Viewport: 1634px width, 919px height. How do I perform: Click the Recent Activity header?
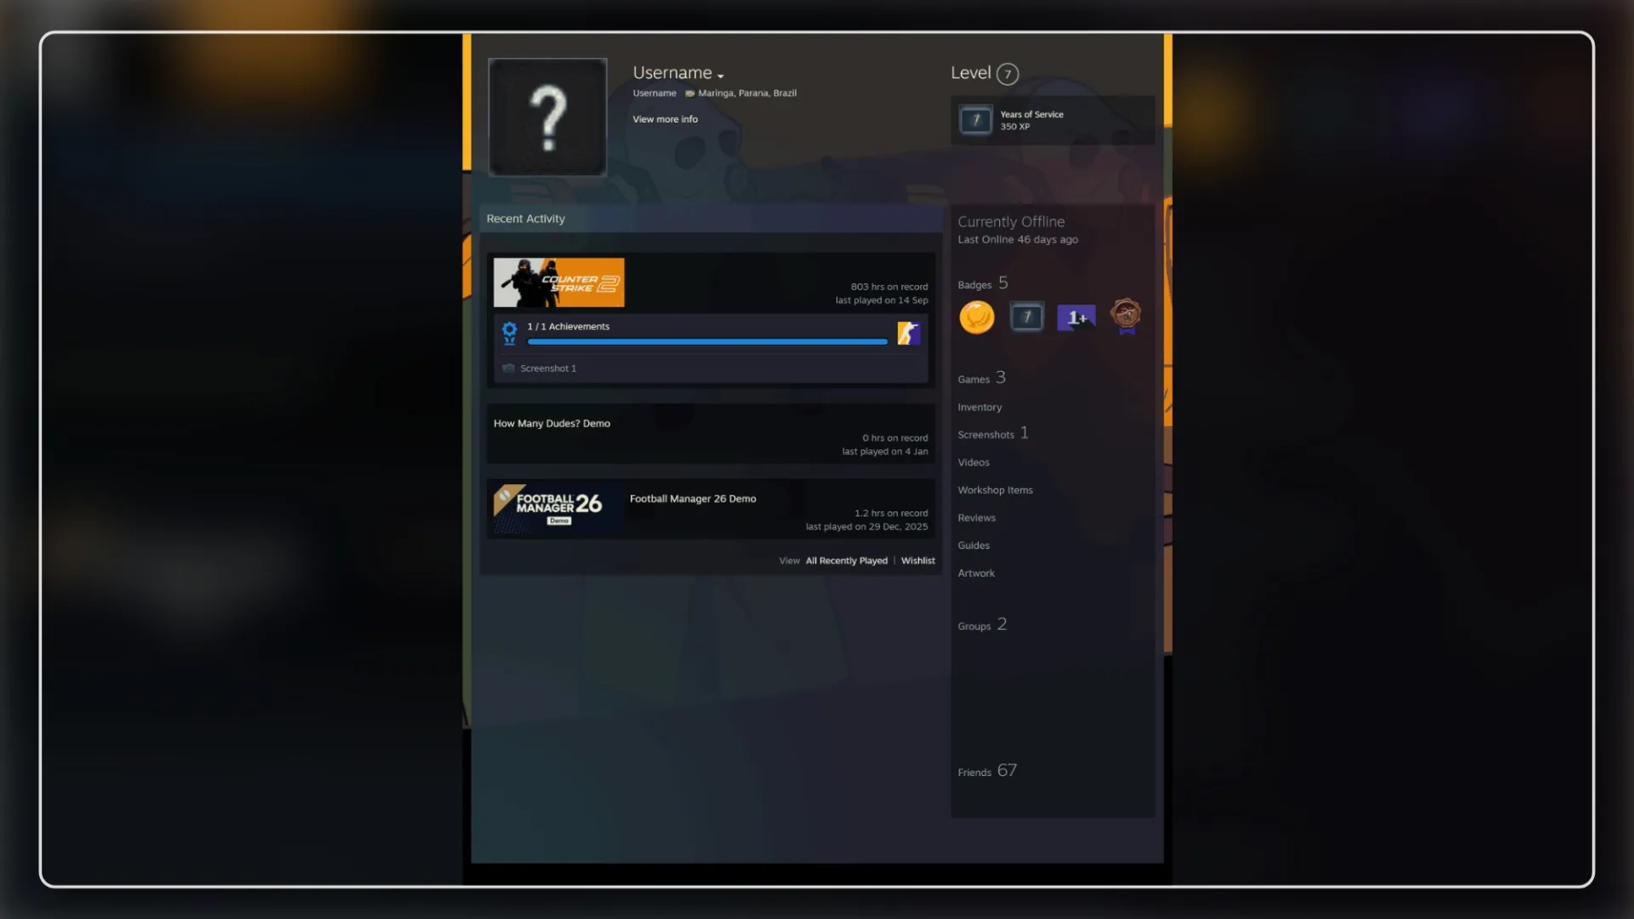[x=525, y=219]
